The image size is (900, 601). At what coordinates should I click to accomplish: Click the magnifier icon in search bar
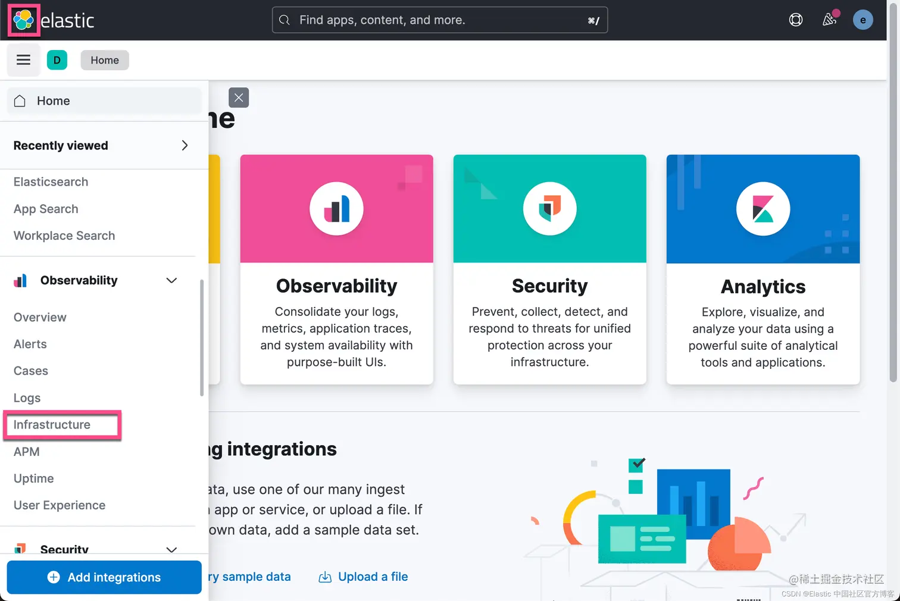[x=285, y=20]
